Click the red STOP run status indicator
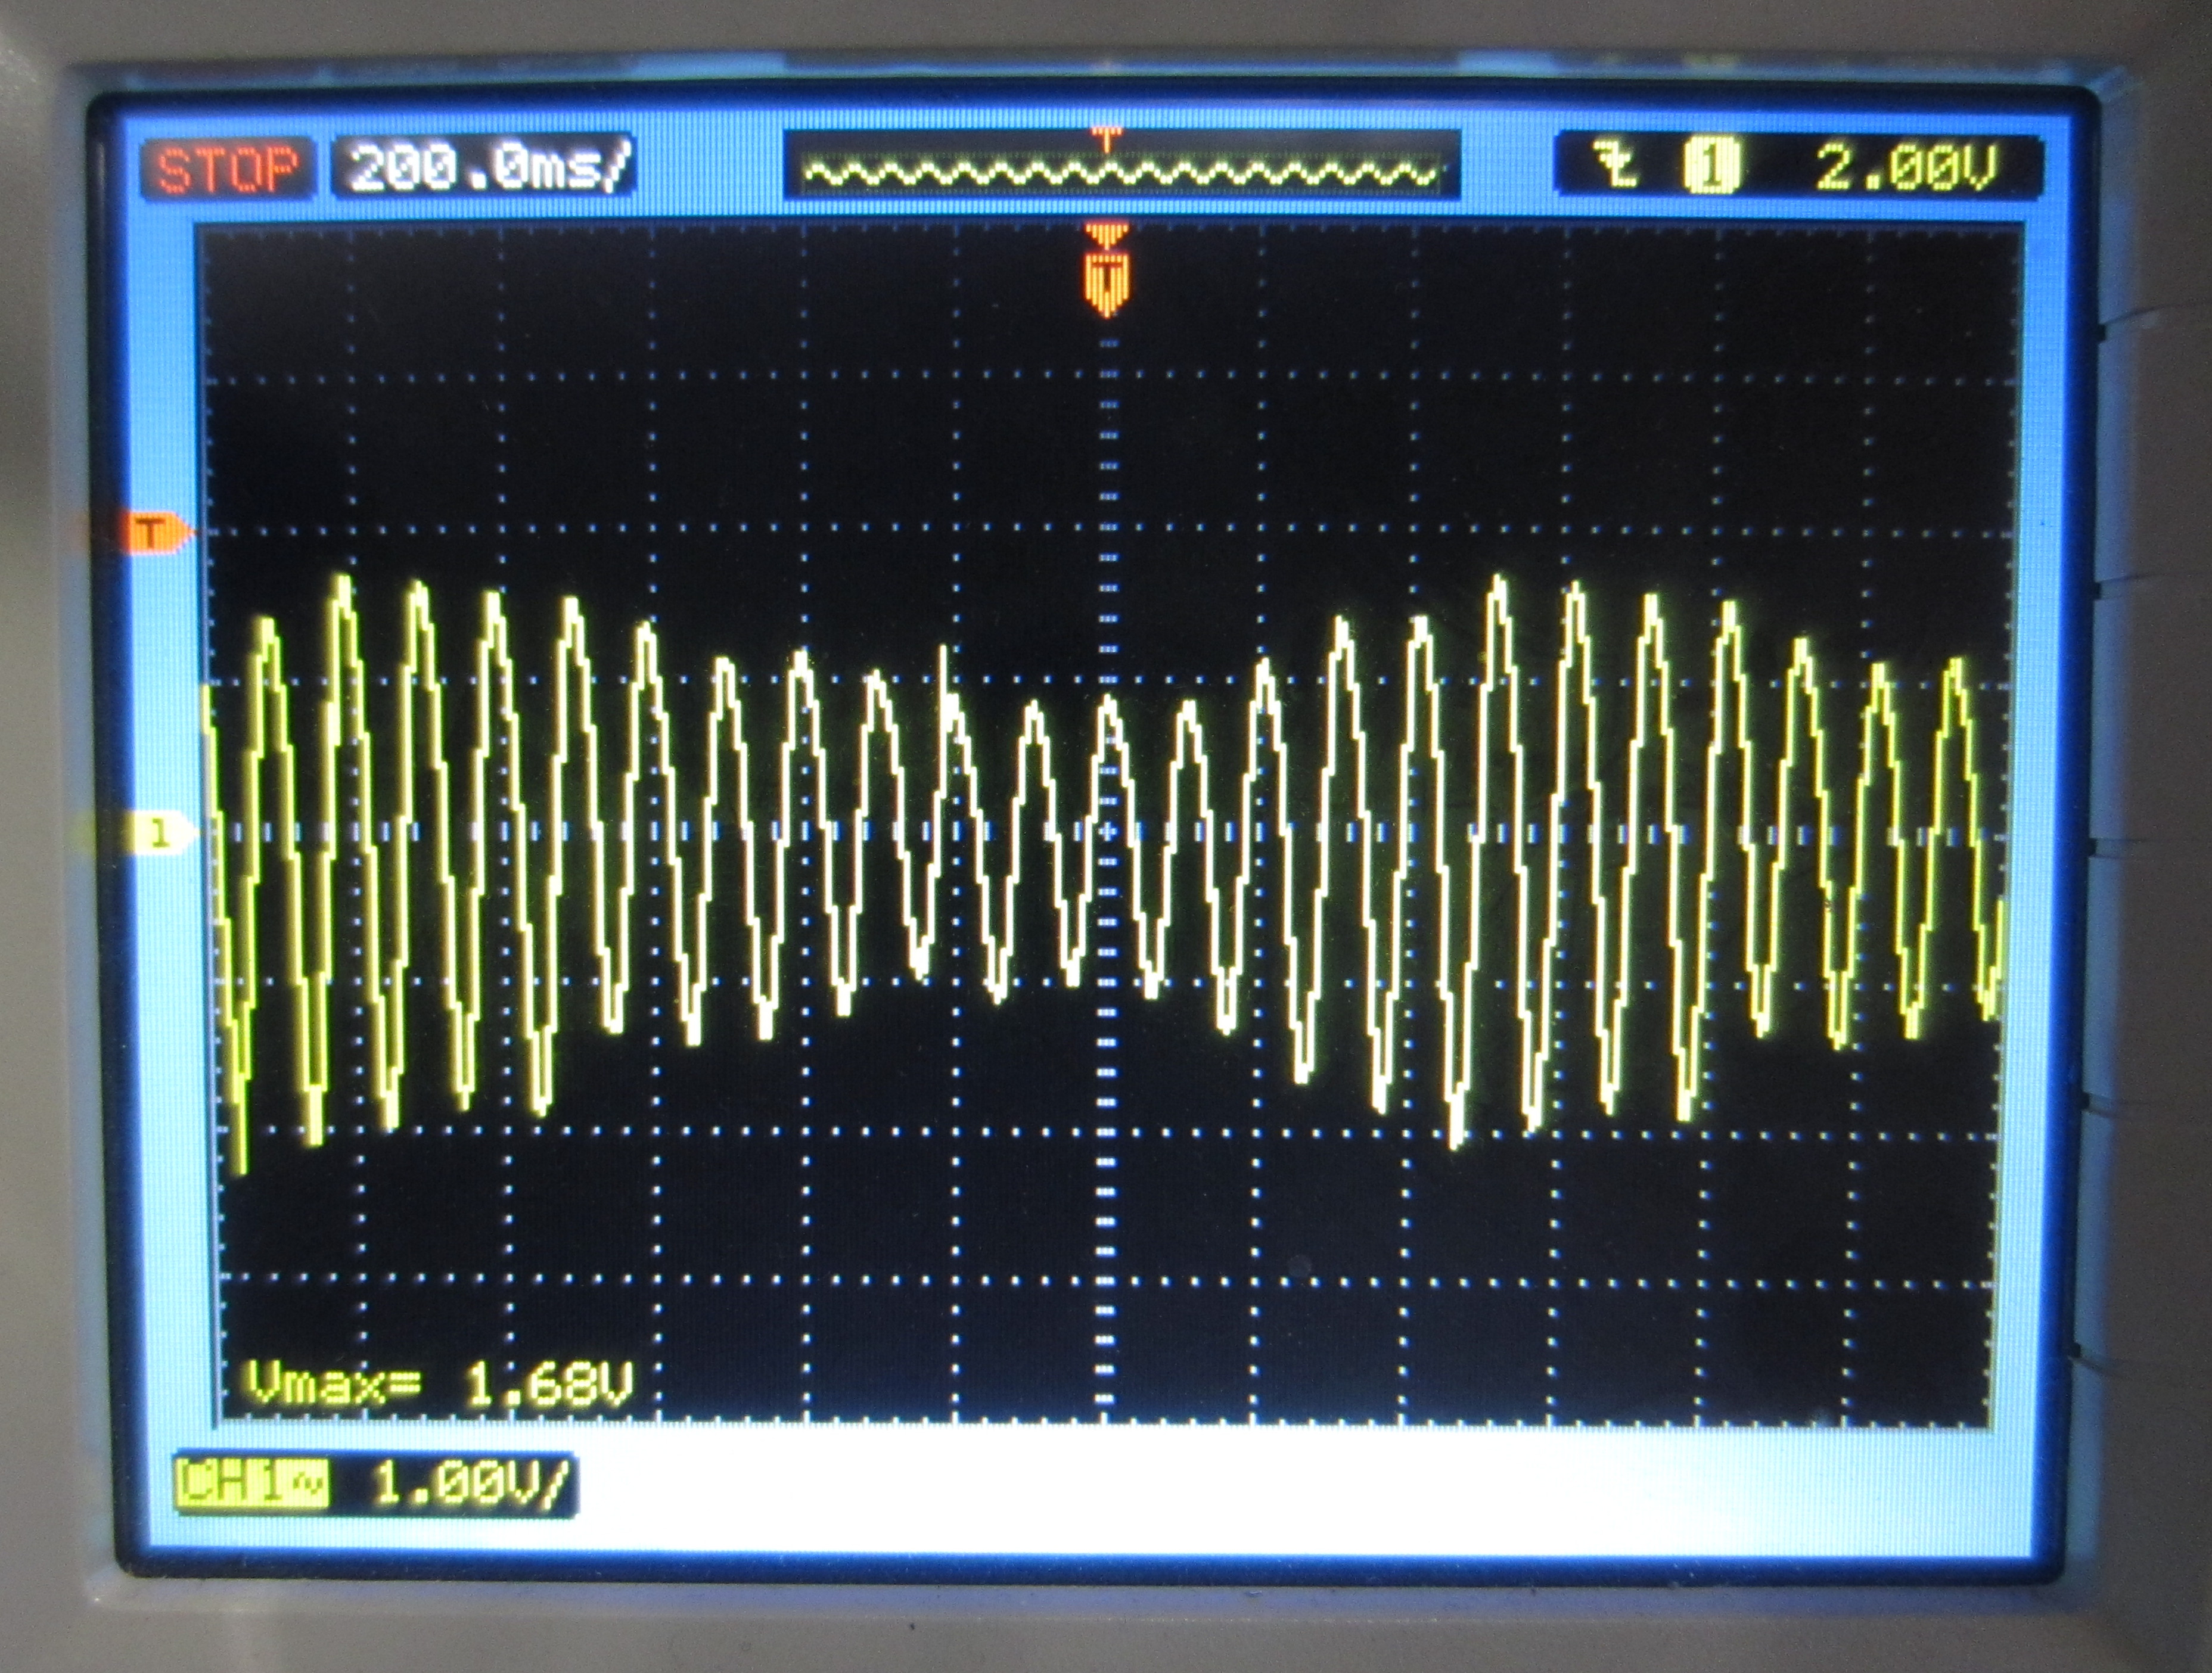 (228, 168)
